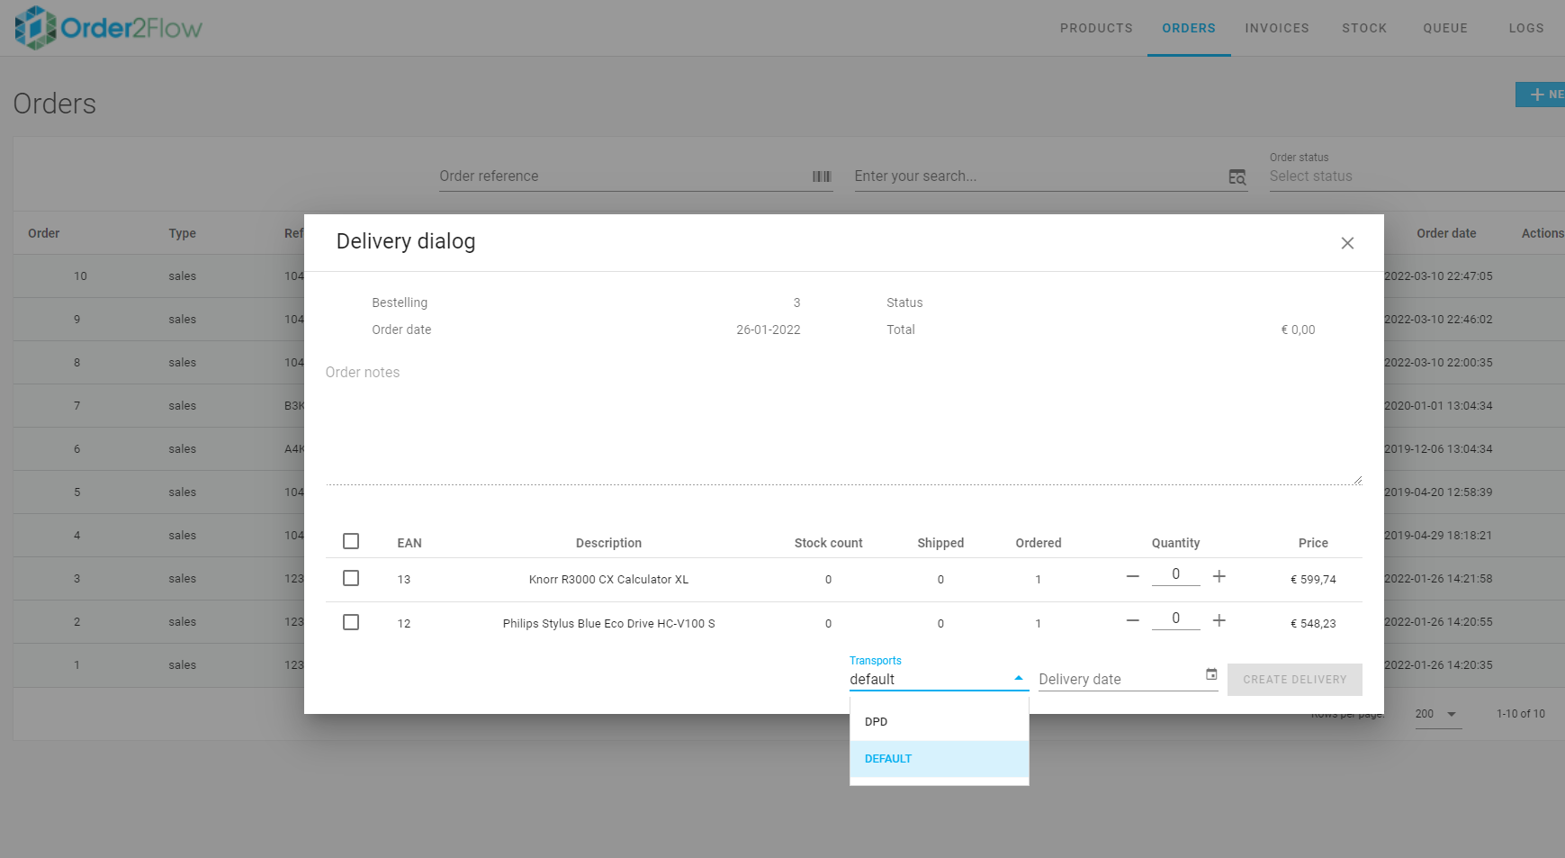Click quantity field for Knorr R3000 CX Calculator
Screen dimensions: 1565x858
click(x=1176, y=574)
